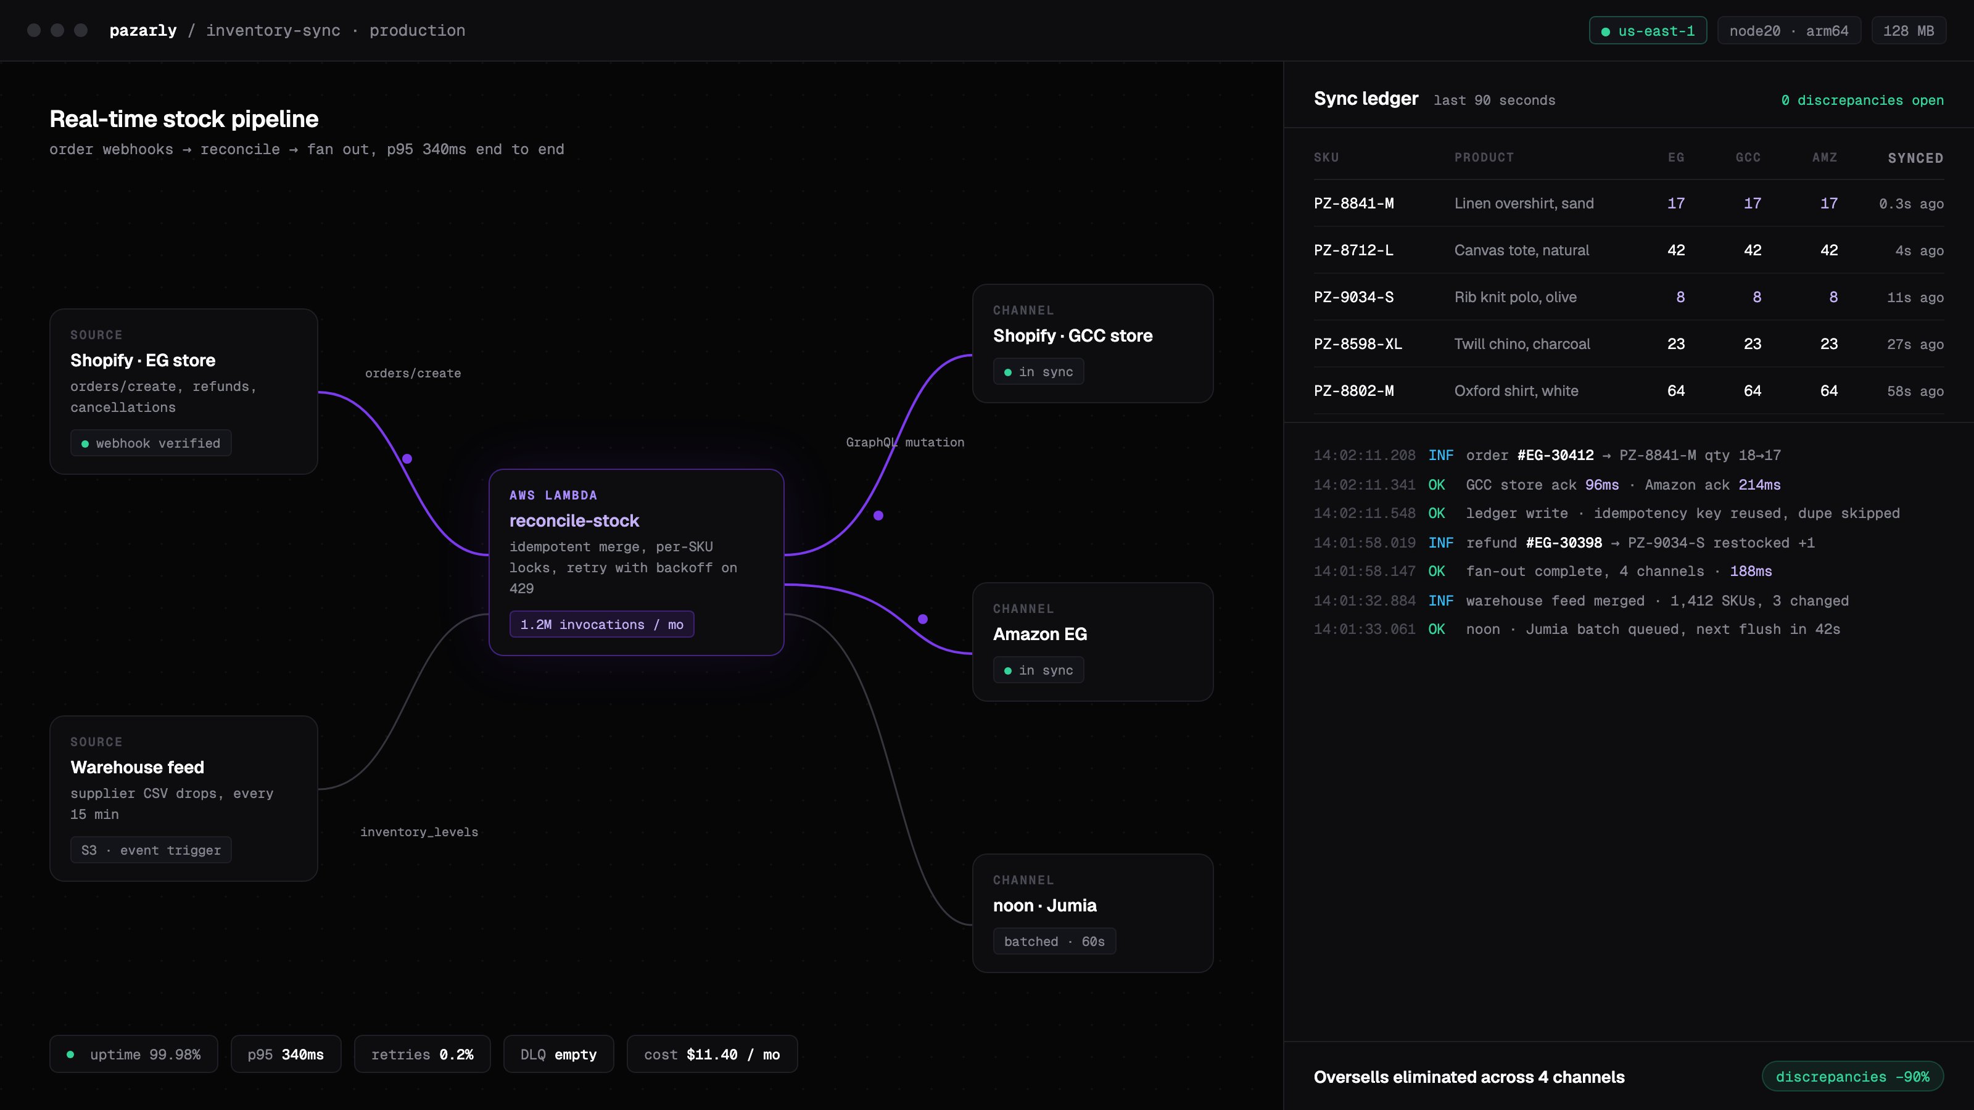Click the inventory_levels edge label
This screenshot has height=1110, width=1974.
[x=419, y=832]
